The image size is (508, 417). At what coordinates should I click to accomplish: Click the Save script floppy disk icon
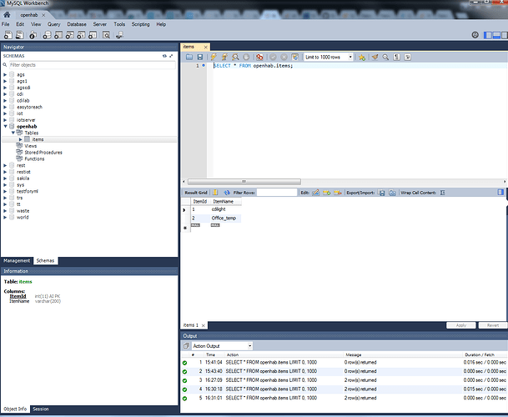click(x=200, y=58)
